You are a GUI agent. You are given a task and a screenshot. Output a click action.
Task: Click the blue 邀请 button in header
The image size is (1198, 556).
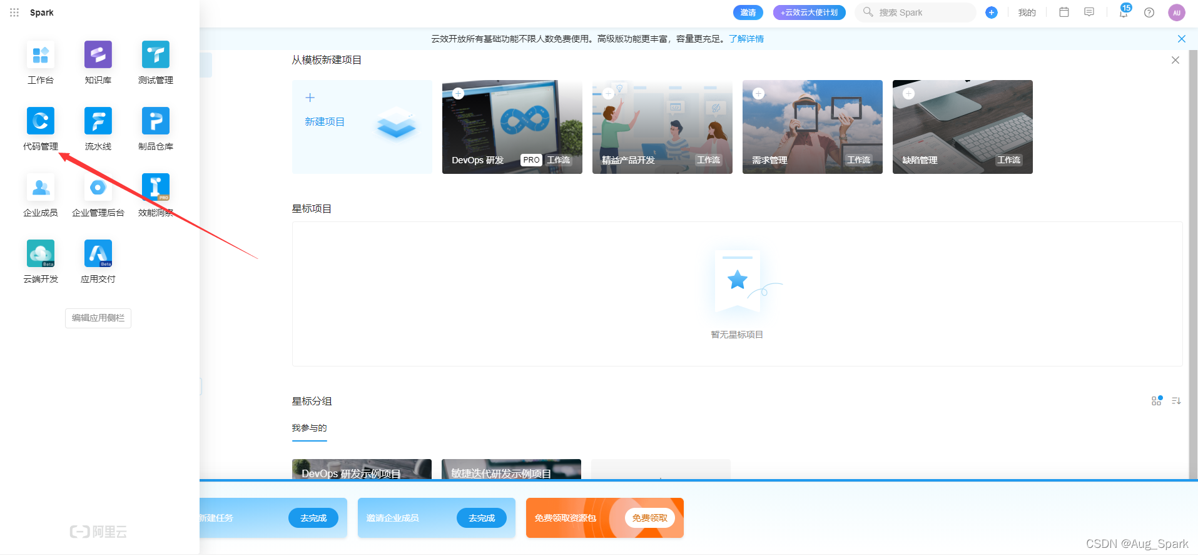pos(748,13)
